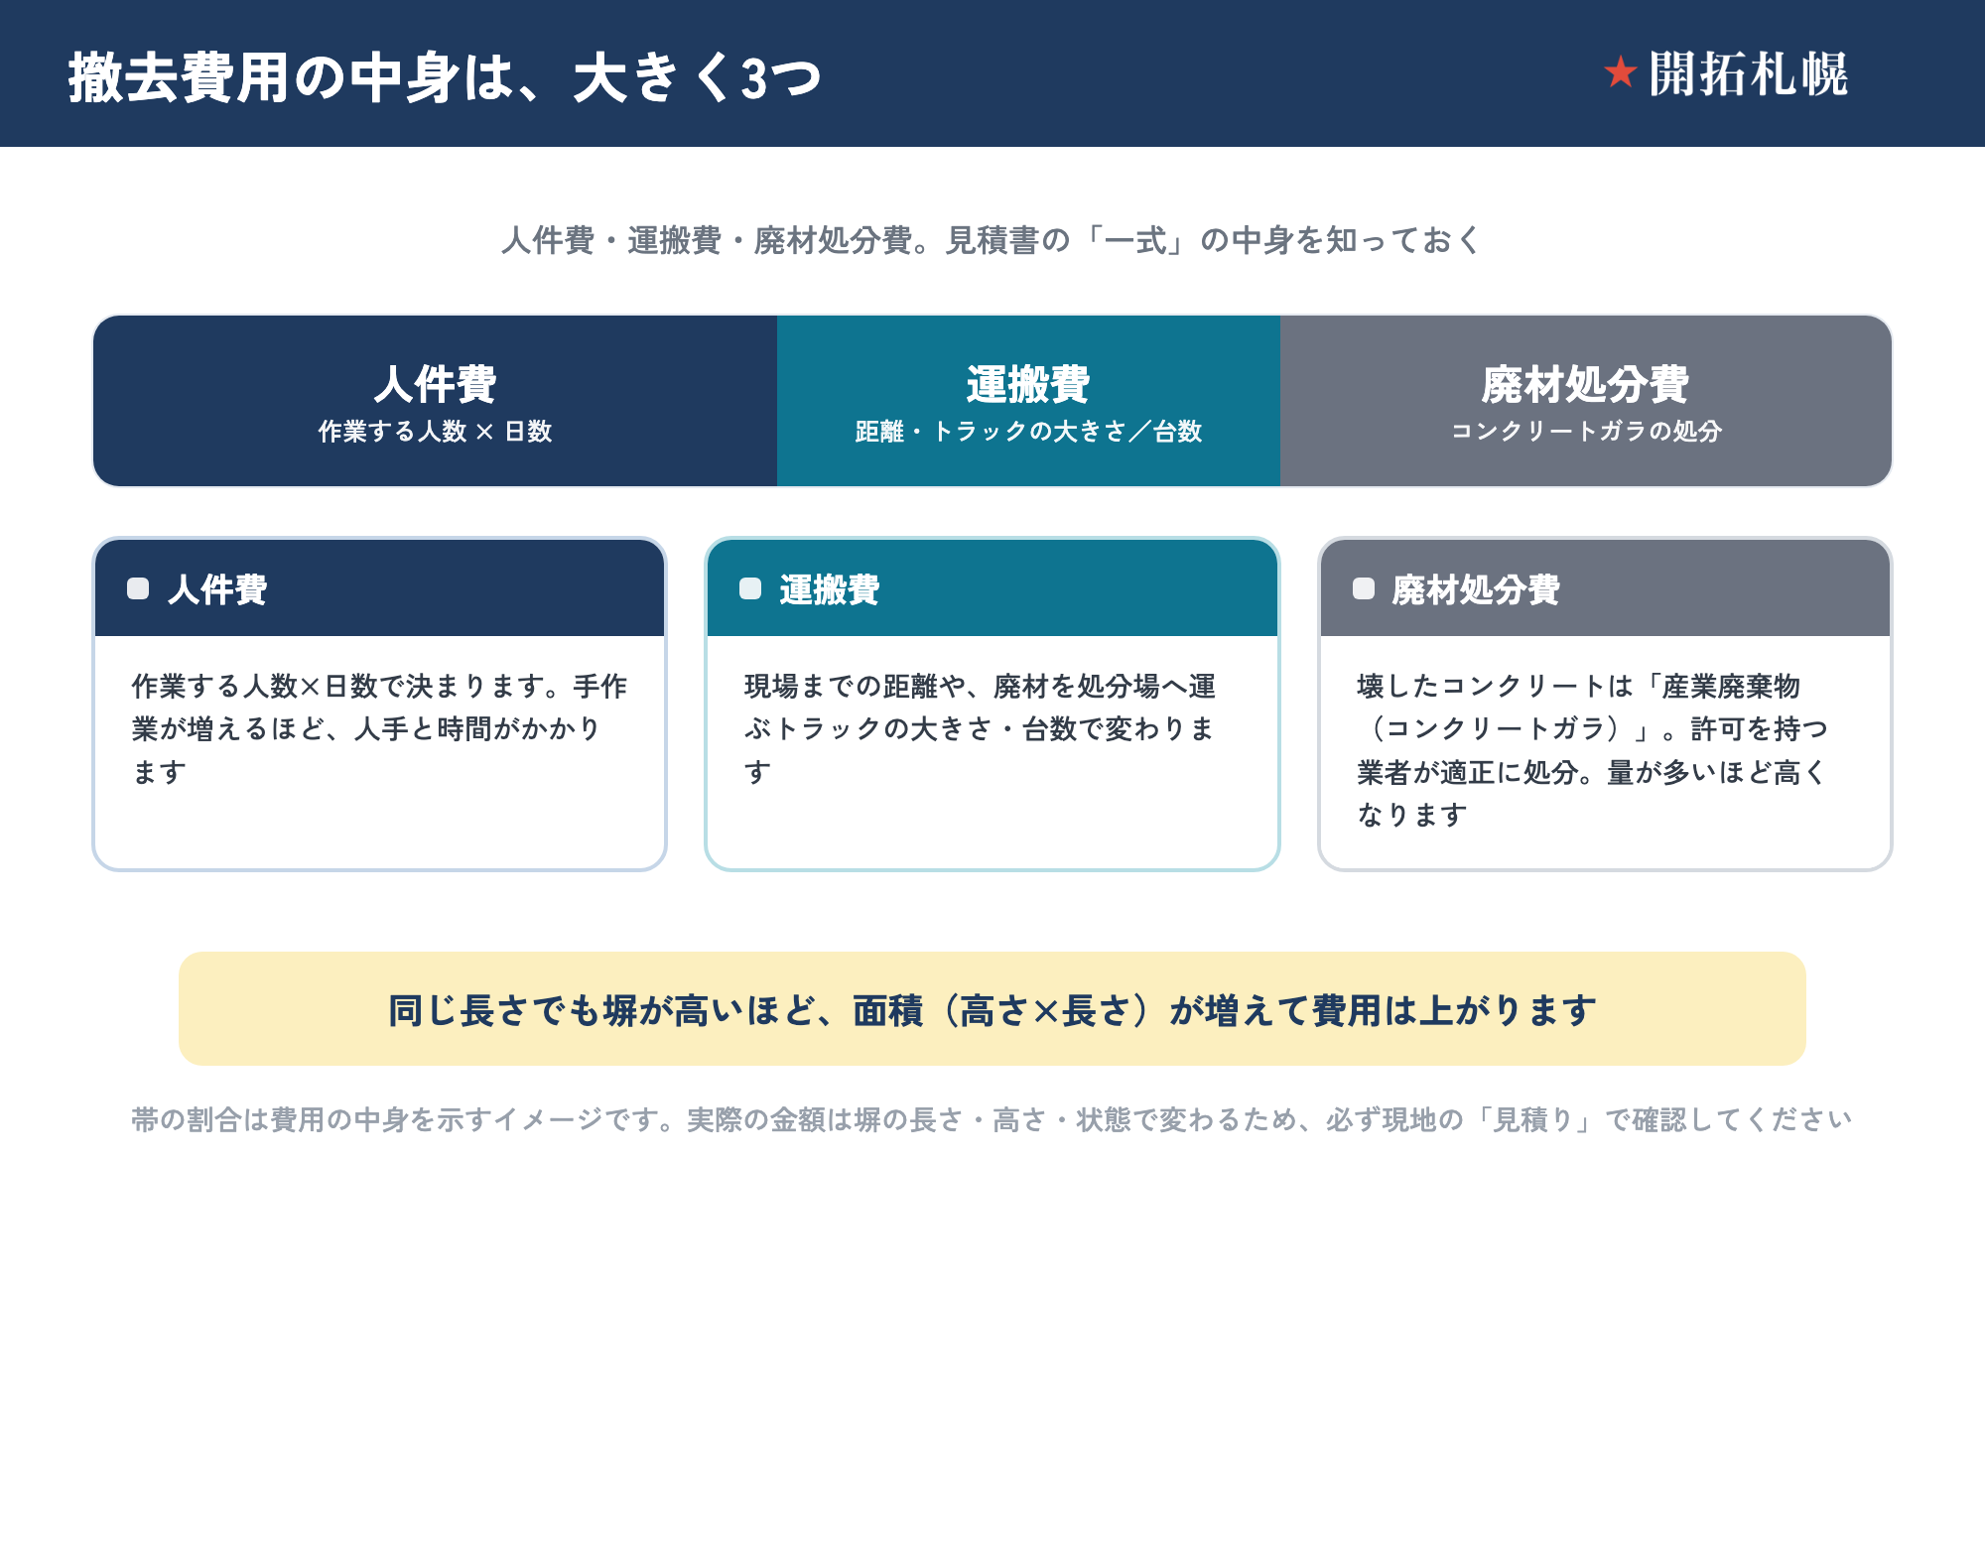Click card text beginning 壊したコンクリートは
Screen dimensions: 1985x1548
1593,750
